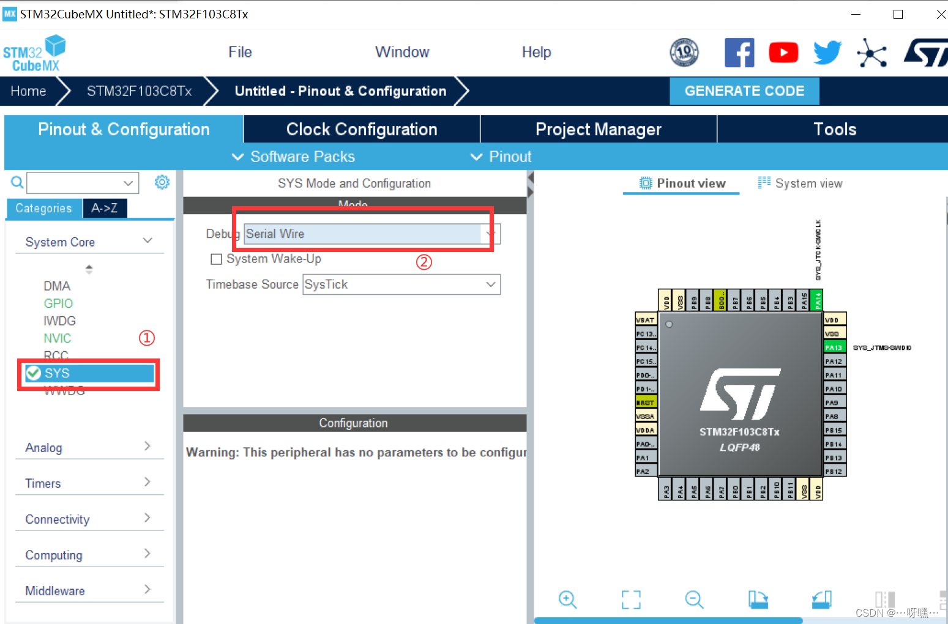948x624 pixels.
Task: Click the STM32F103C8Tx breadcrumb
Action: tap(140, 91)
